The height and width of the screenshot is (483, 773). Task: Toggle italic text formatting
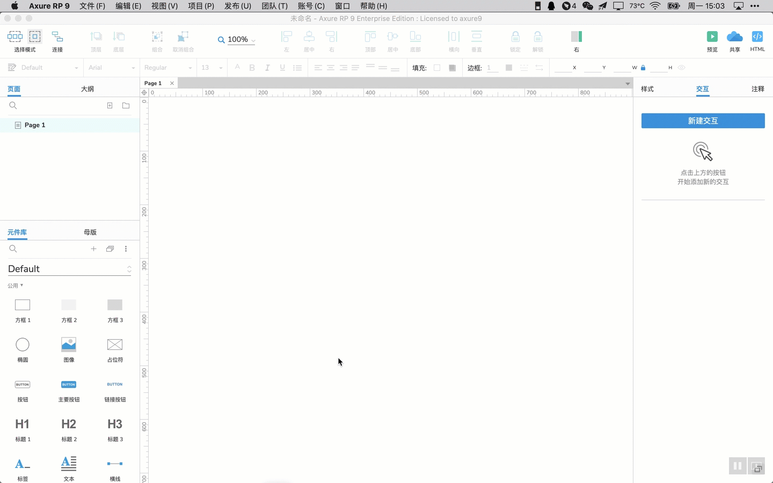[x=267, y=68]
